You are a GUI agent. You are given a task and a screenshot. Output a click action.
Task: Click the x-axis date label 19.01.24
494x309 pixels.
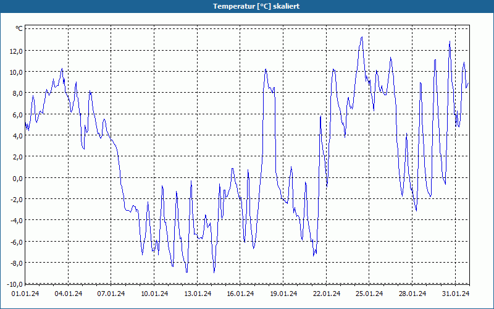pos(283,294)
